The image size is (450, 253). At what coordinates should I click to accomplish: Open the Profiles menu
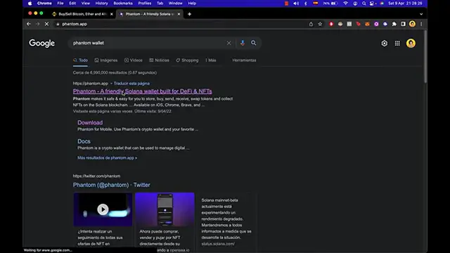pyautogui.click(x=145, y=4)
